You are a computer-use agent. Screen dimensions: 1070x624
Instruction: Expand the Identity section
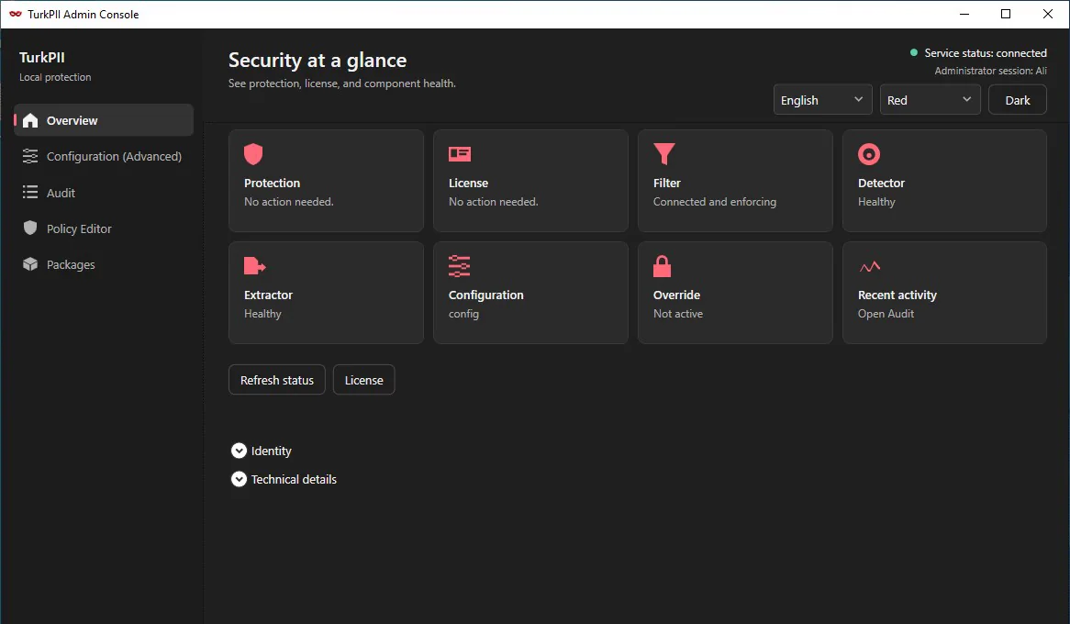coord(262,451)
